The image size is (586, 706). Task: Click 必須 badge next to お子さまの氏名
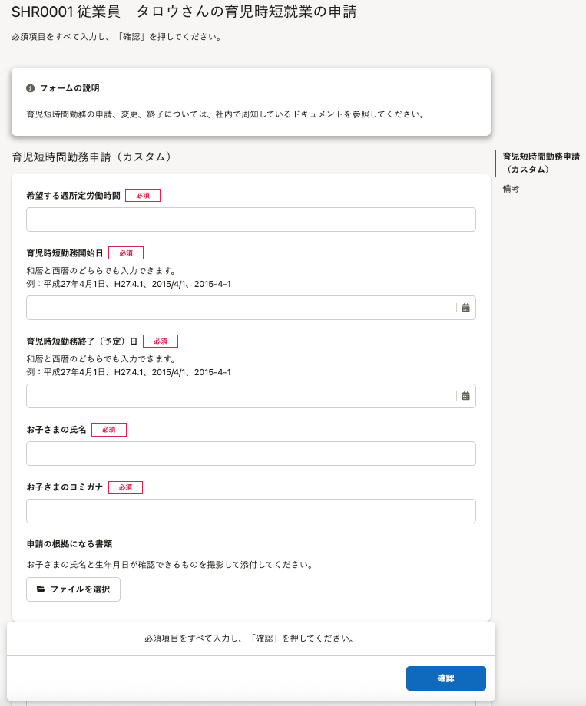(x=108, y=430)
